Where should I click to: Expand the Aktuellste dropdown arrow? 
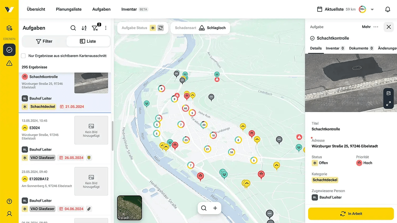point(372,10)
